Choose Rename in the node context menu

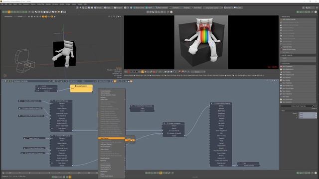[x=103, y=97]
